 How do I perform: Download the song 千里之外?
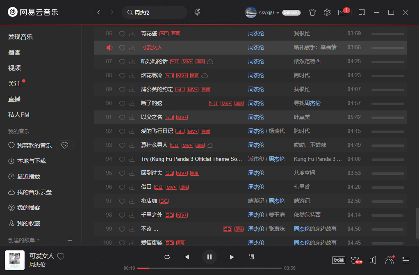(x=132, y=215)
